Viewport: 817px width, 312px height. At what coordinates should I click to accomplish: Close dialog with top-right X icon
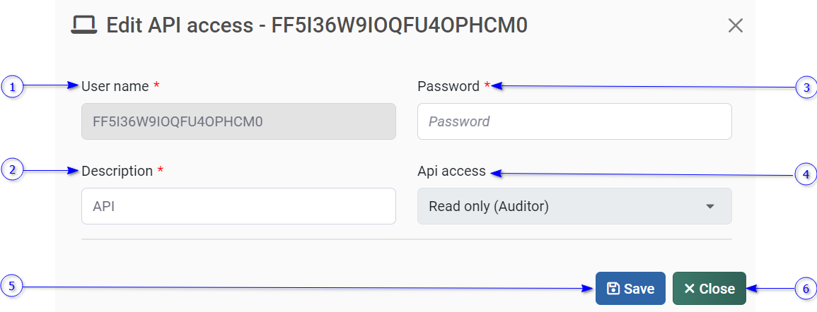click(736, 26)
